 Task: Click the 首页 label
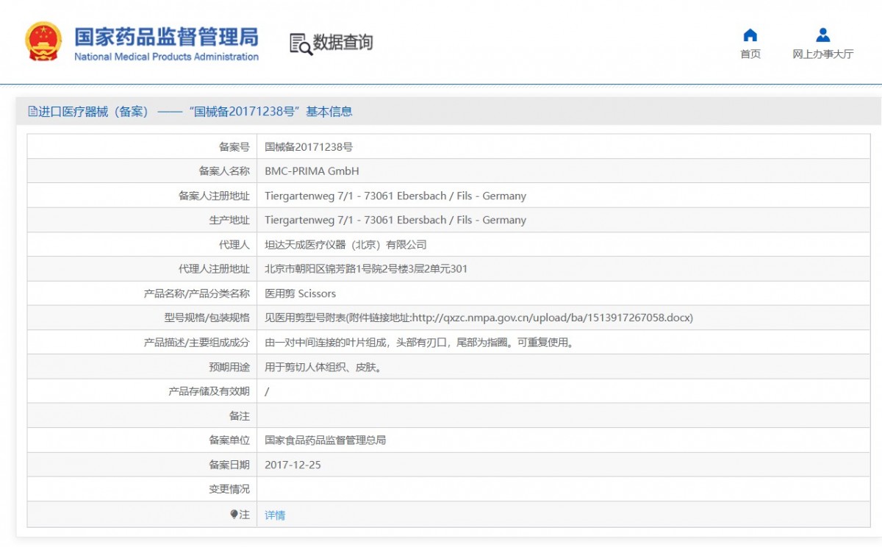[x=750, y=54]
